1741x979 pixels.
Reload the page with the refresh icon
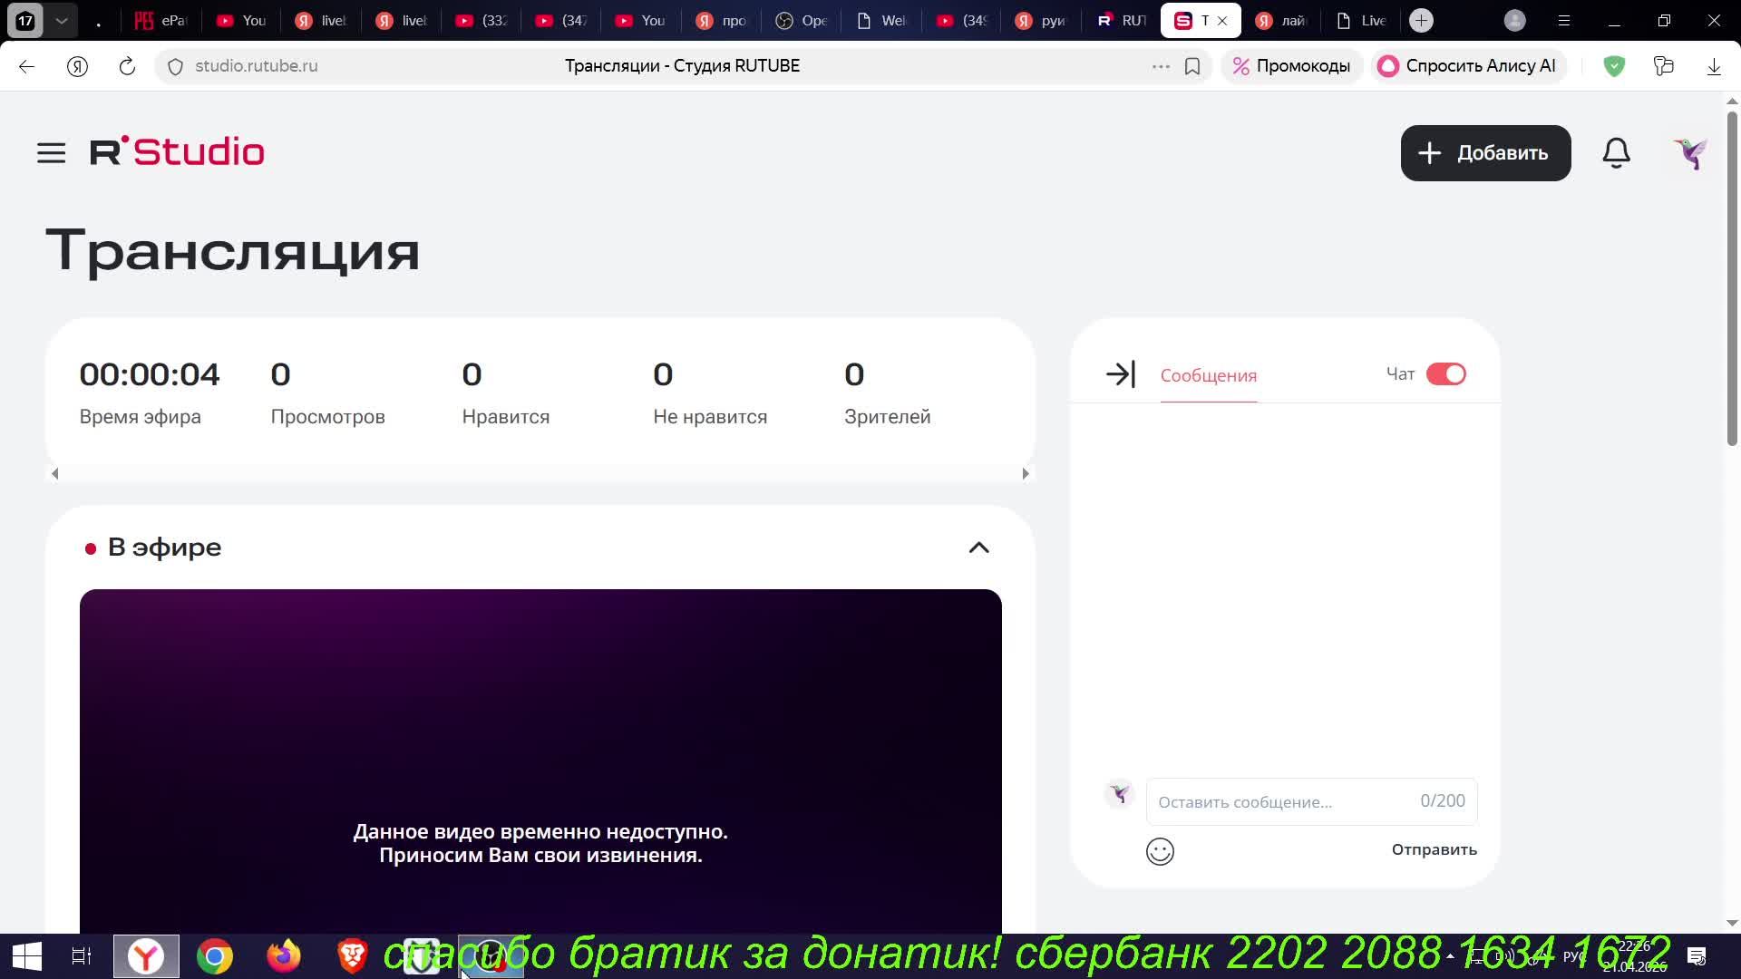tap(127, 66)
